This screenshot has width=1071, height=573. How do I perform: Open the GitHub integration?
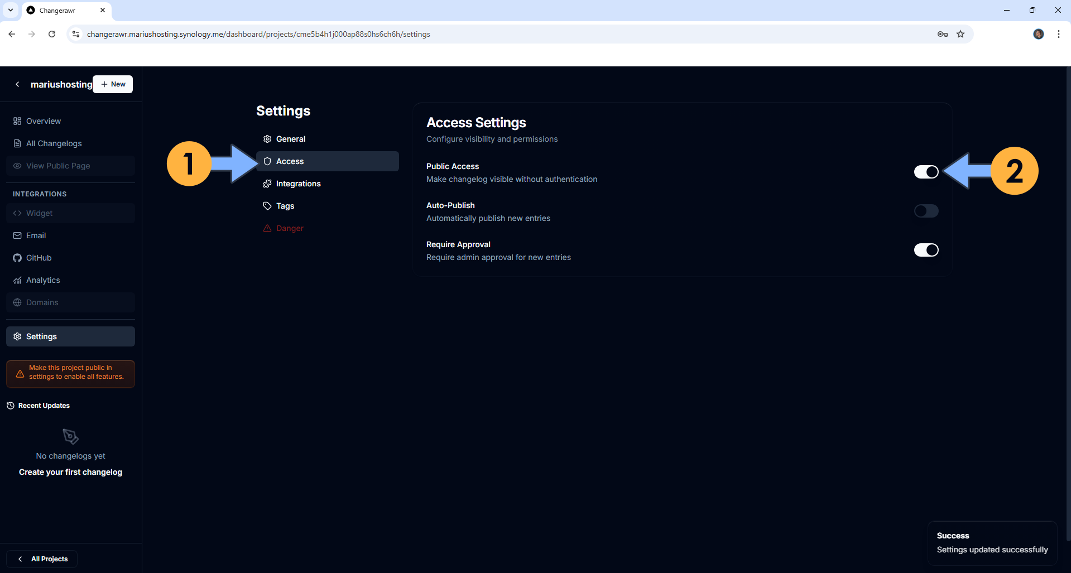click(70, 258)
